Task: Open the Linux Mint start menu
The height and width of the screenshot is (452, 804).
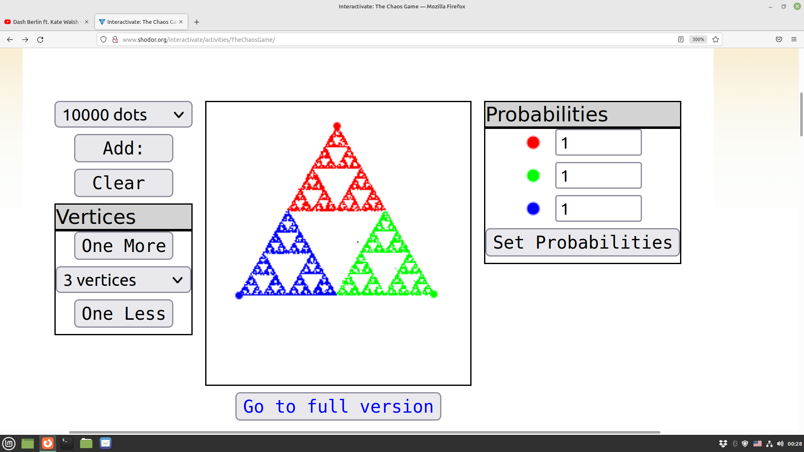Action: point(9,443)
